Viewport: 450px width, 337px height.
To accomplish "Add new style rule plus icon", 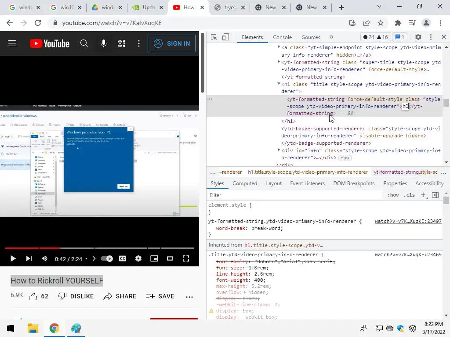I will [x=423, y=195].
